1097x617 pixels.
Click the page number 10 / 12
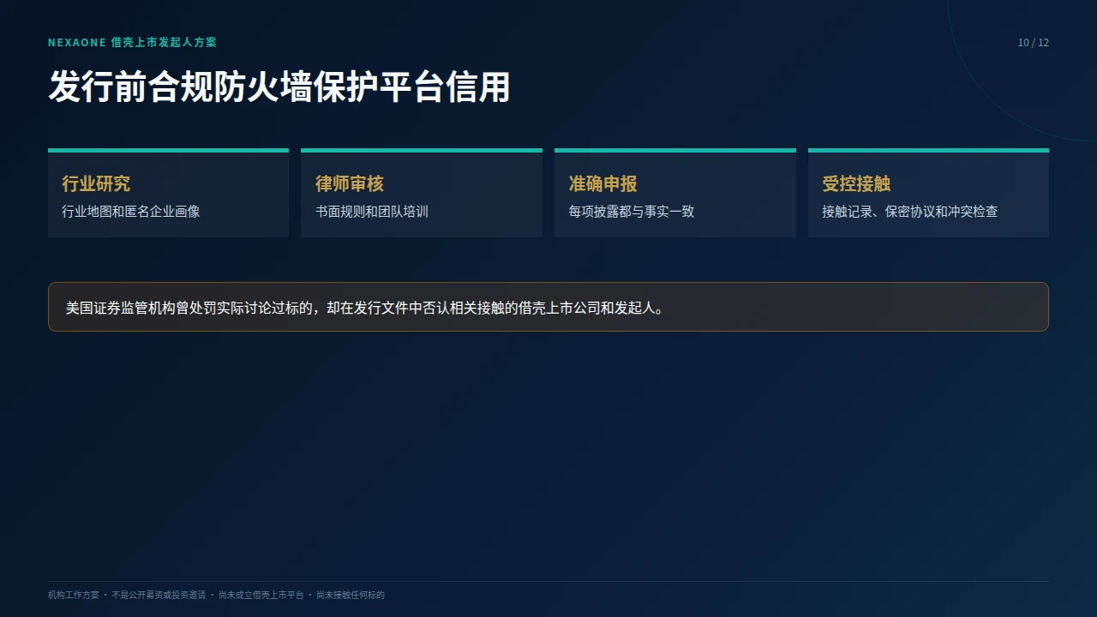[1033, 43]
